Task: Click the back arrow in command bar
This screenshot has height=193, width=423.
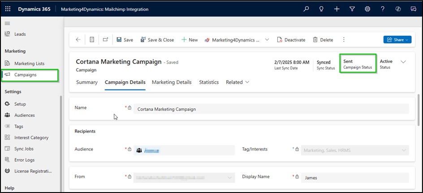Action: point(78,40)
